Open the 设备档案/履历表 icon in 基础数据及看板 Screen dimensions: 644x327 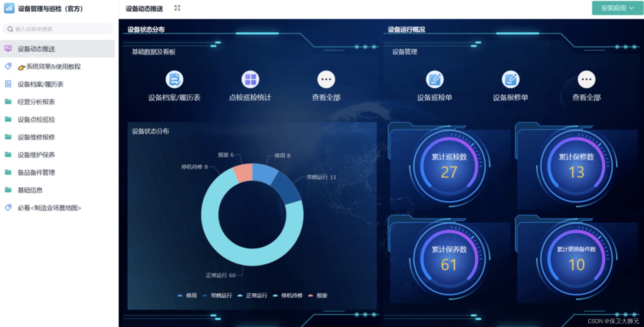pos(175,79)
